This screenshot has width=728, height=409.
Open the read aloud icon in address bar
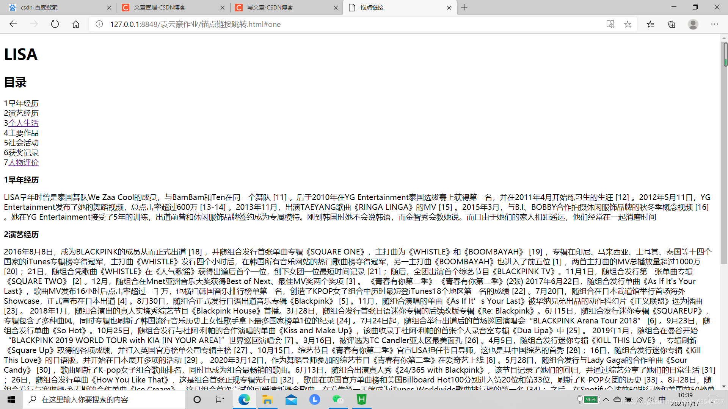click(610, 24)
